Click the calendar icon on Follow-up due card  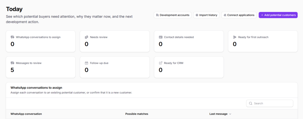click(x=86, y=63)
